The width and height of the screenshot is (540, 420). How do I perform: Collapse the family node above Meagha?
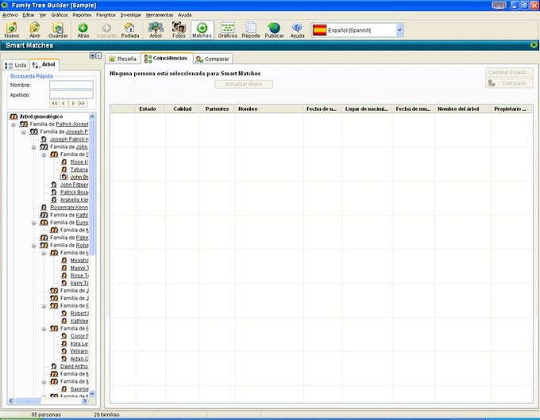(x=44, y=253)
